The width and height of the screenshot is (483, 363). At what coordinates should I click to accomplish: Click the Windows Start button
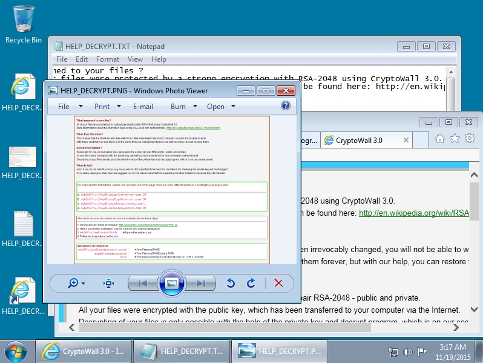click(x=16, y=351)
